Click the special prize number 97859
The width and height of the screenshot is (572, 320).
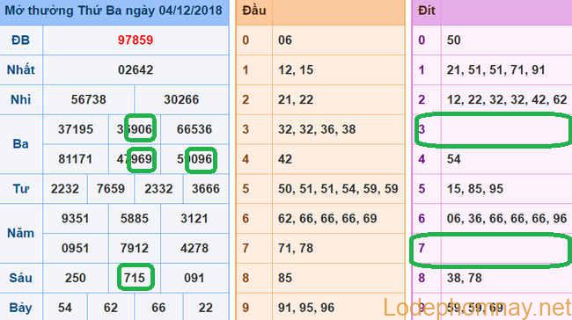tap(136, 40)
